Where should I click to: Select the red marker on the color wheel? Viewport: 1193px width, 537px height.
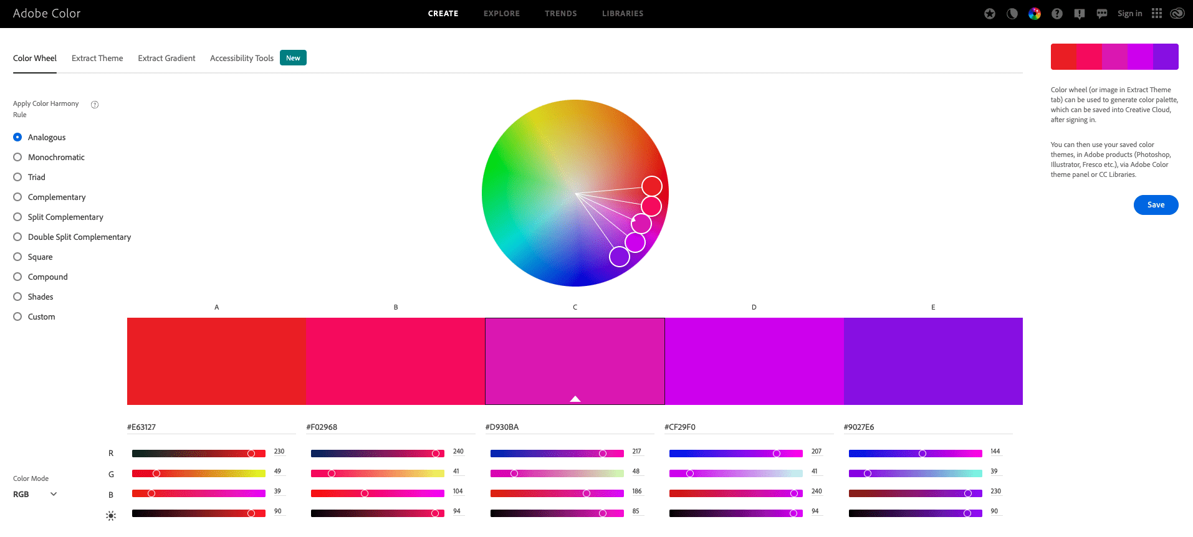click(x=652, y=186)
